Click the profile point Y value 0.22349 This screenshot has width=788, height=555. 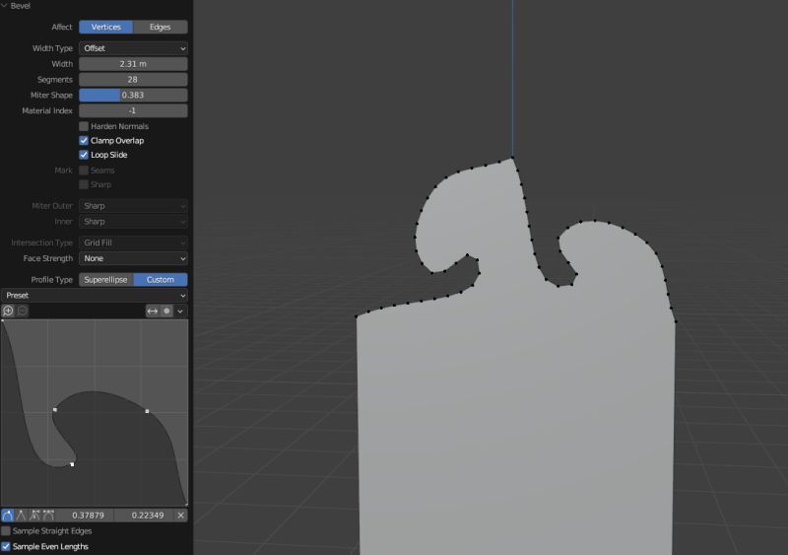pos(146,516)
